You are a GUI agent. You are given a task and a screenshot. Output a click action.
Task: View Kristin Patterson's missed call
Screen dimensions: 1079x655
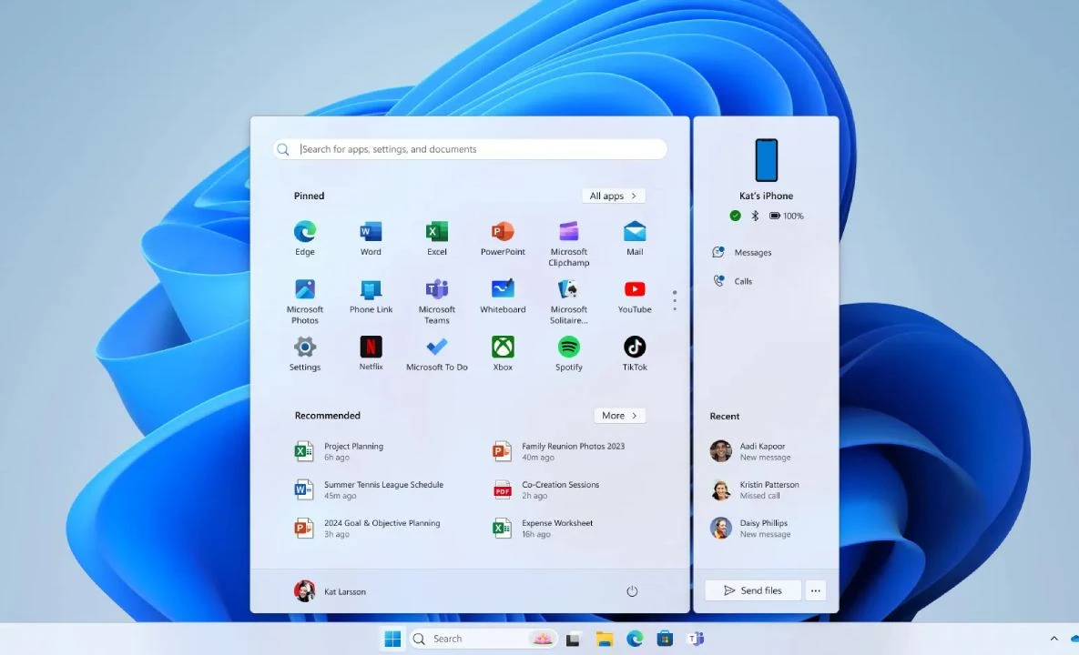click(755, 490)
